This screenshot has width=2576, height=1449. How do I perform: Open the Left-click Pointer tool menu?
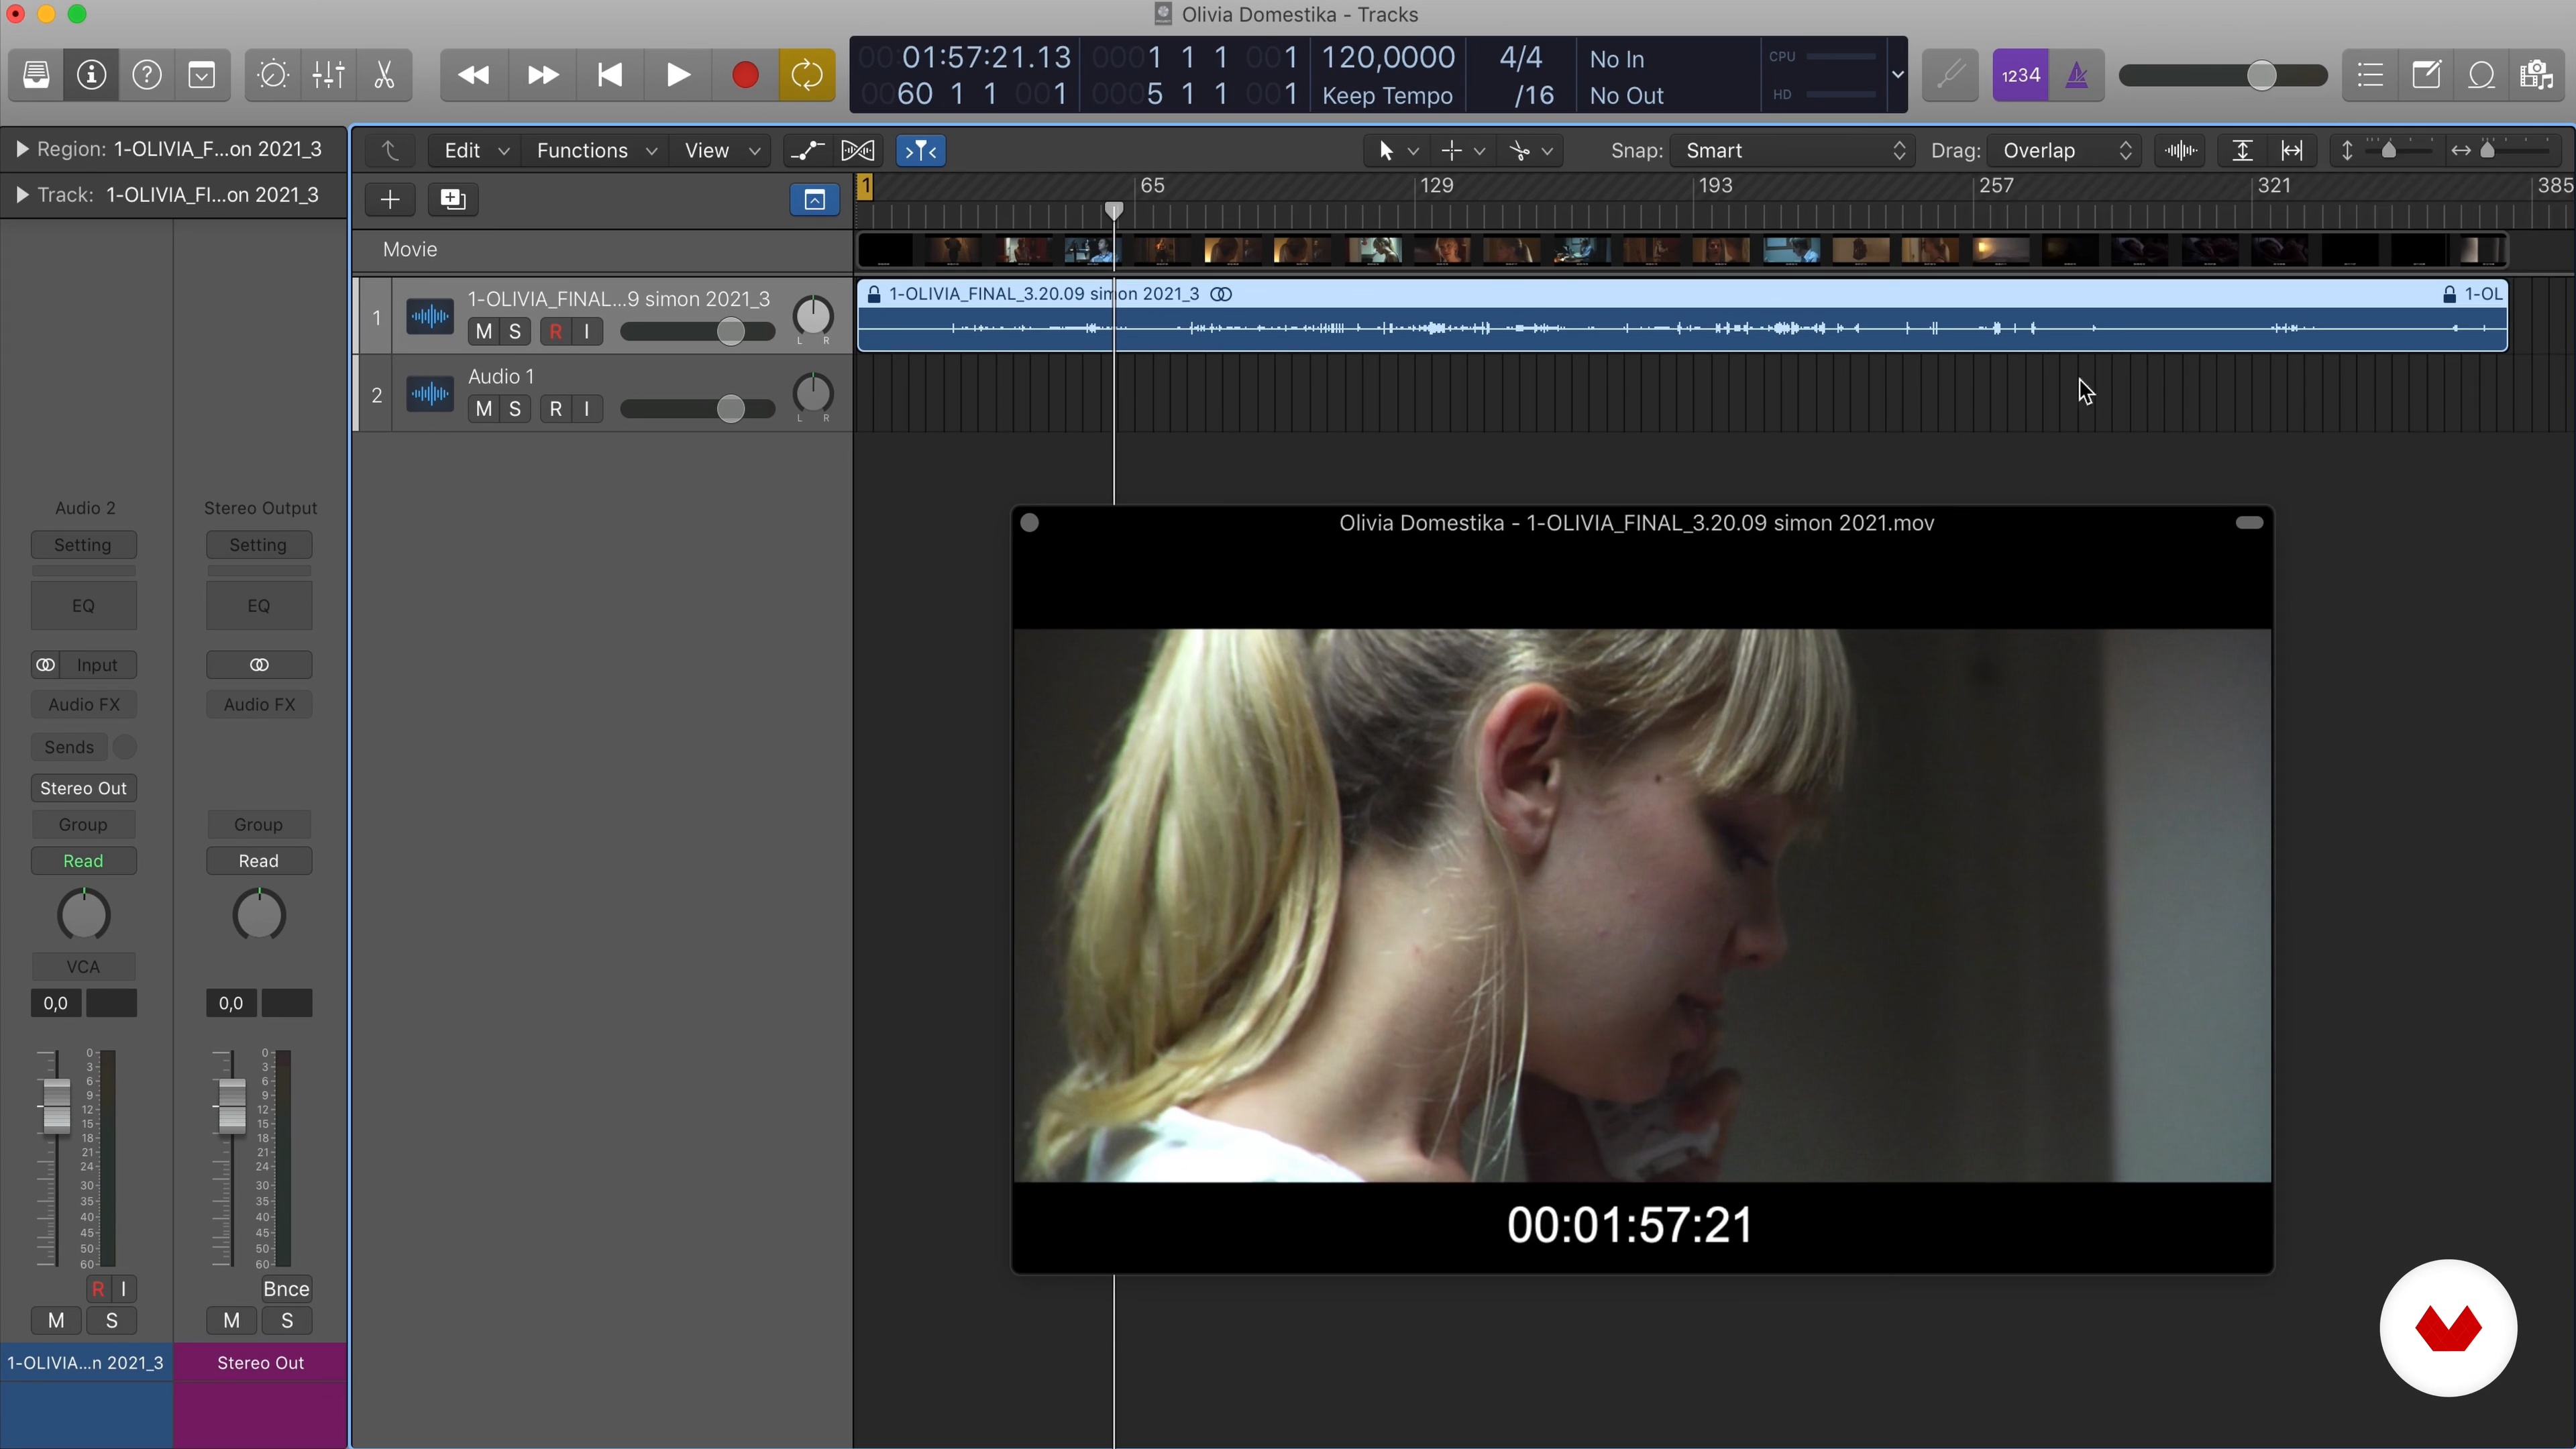1397,151
